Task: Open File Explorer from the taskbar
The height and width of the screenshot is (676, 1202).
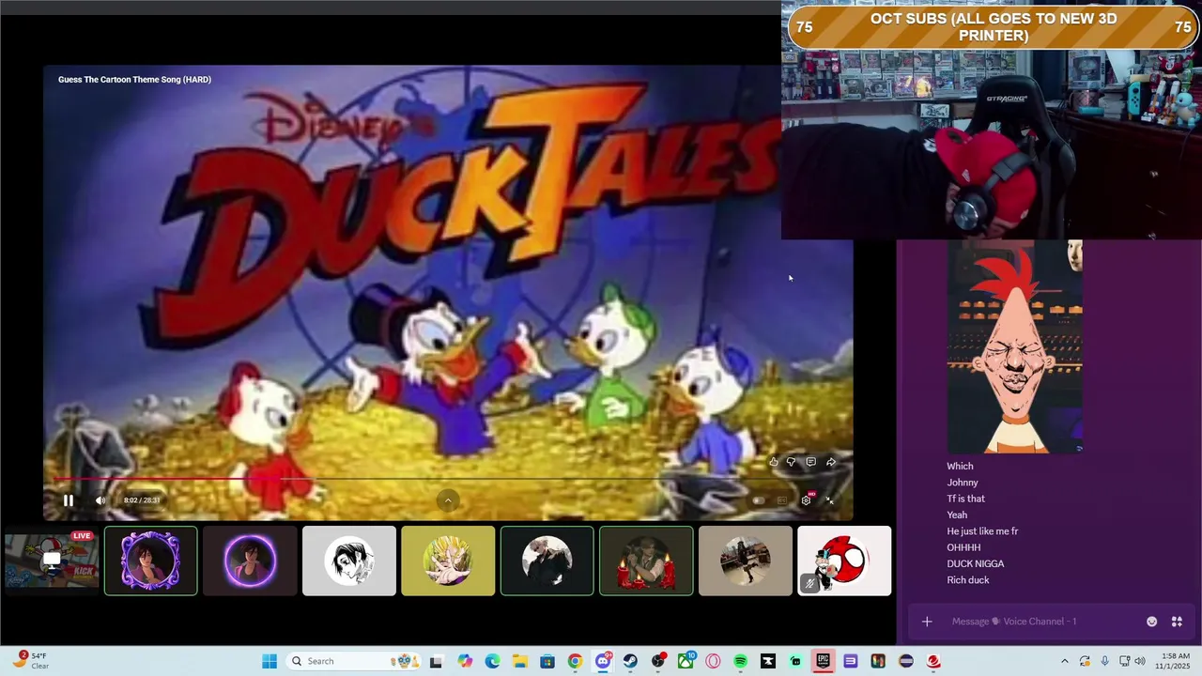Action: (519, 661)
